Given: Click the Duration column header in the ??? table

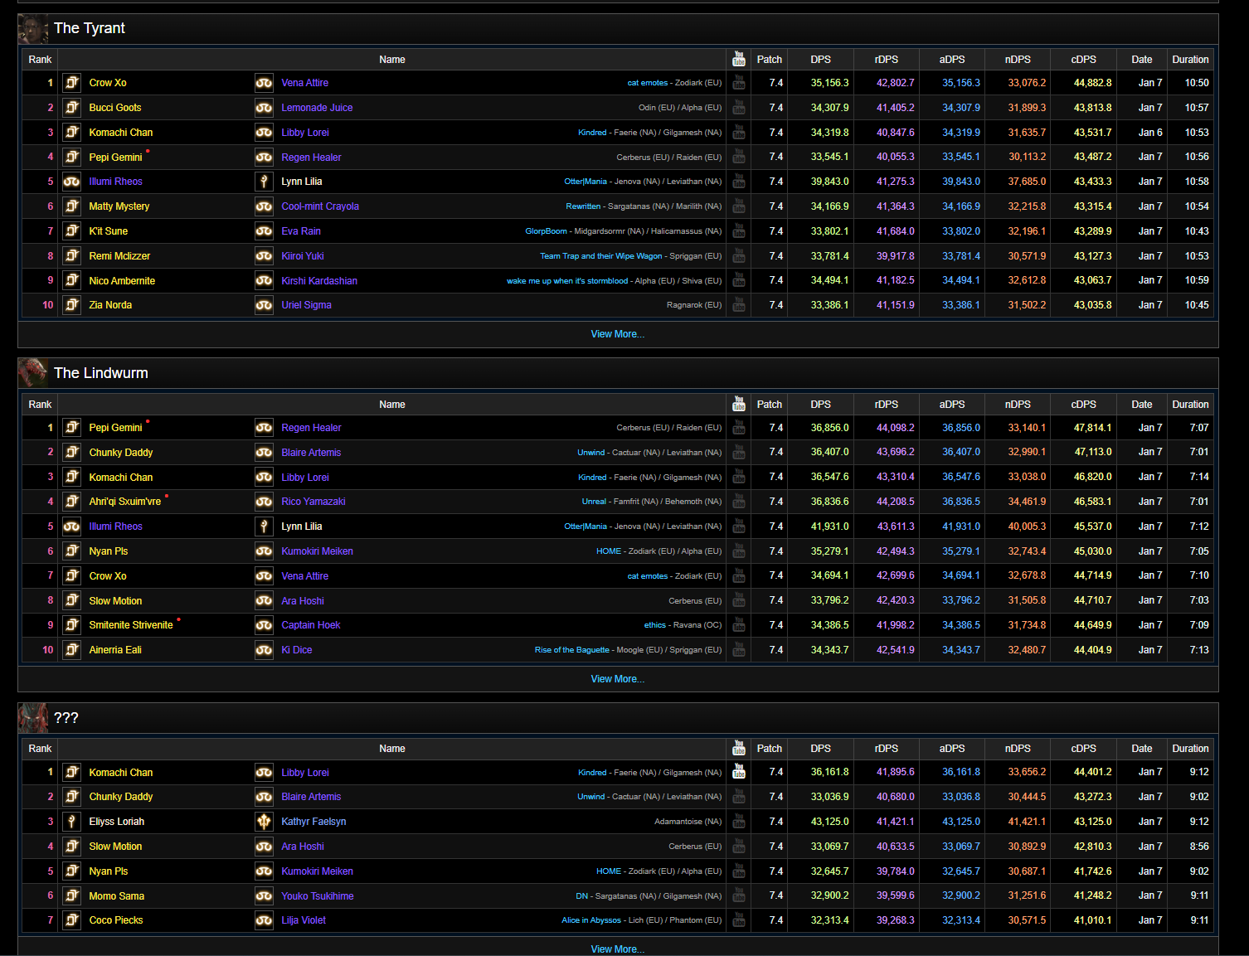Looking at the screenshot, I should 1190,749.
